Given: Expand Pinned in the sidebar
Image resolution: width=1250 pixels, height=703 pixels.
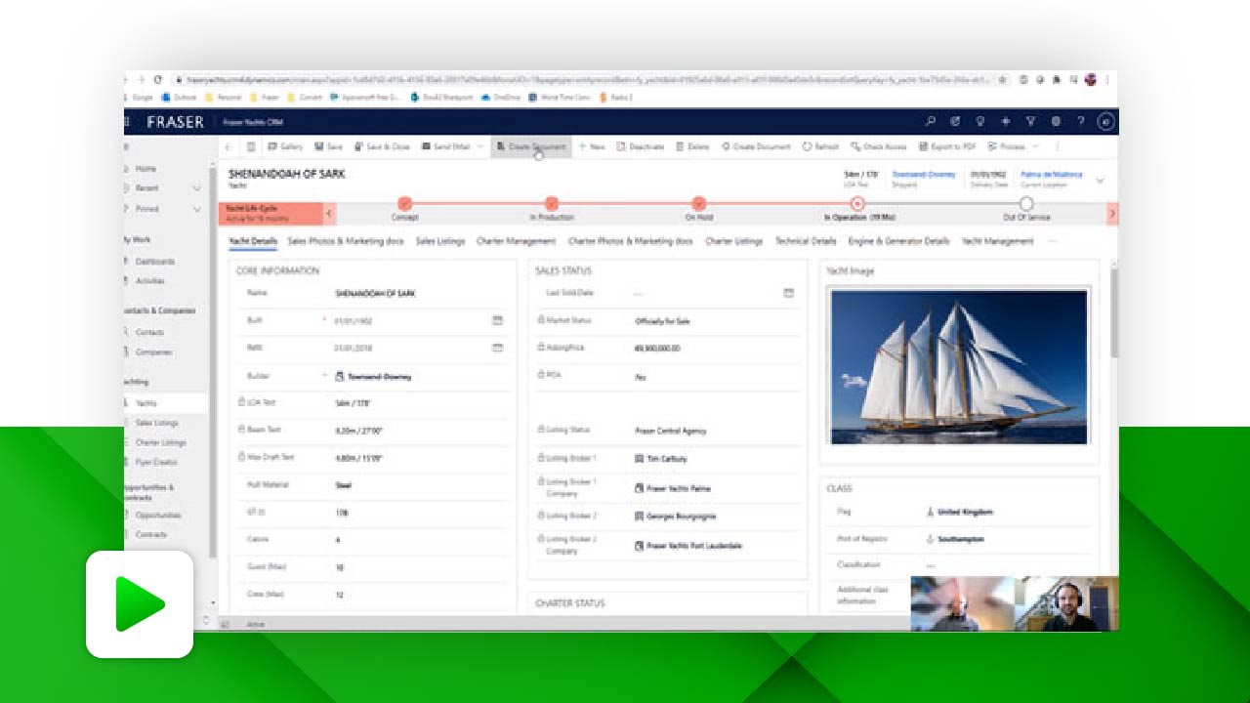Looking at the screenshot, I should (x=197, y=209).
